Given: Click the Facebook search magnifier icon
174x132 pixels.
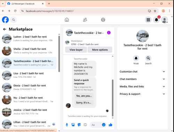Looking at the screenshot, I should (x=14, y=20).
